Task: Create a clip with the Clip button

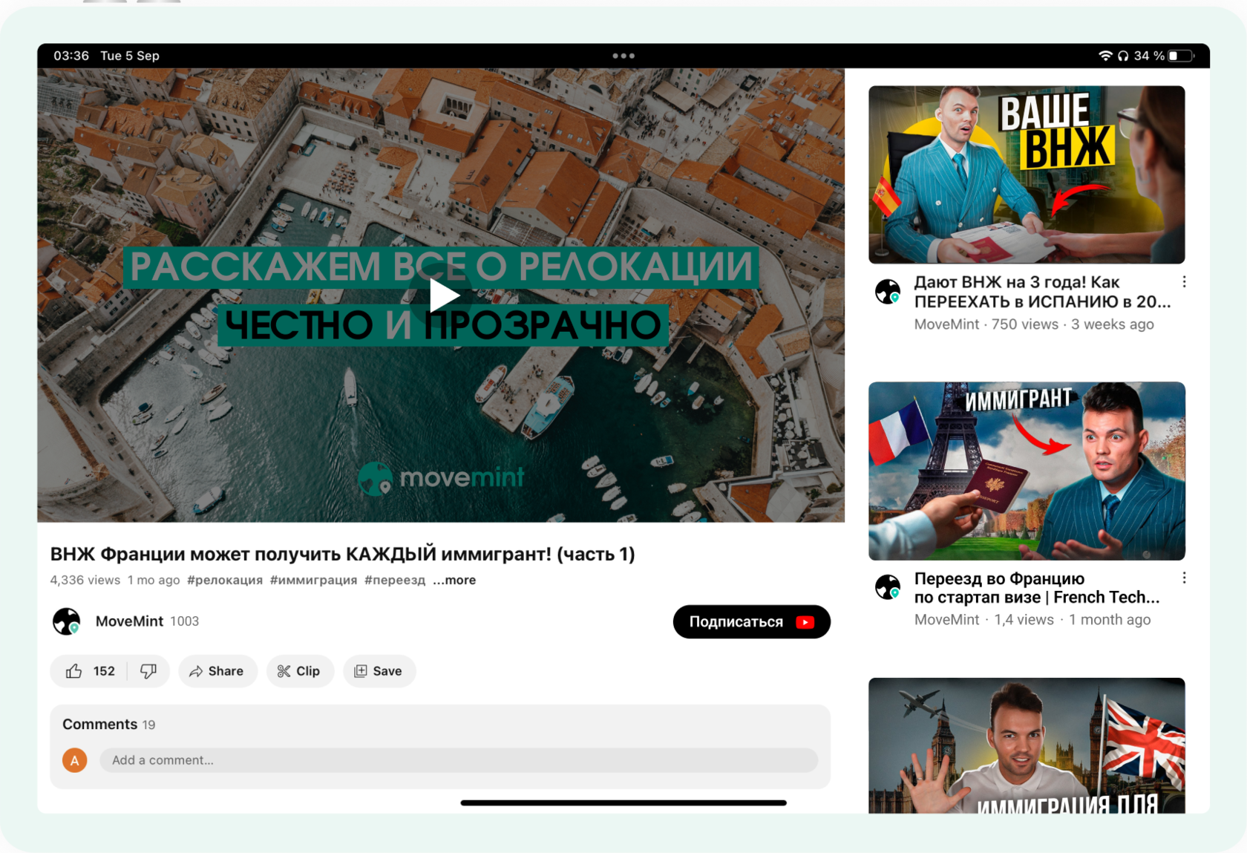Action: (x=299, y=671)
